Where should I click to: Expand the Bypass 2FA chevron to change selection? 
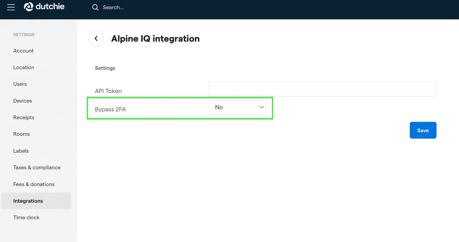(262, 107)
